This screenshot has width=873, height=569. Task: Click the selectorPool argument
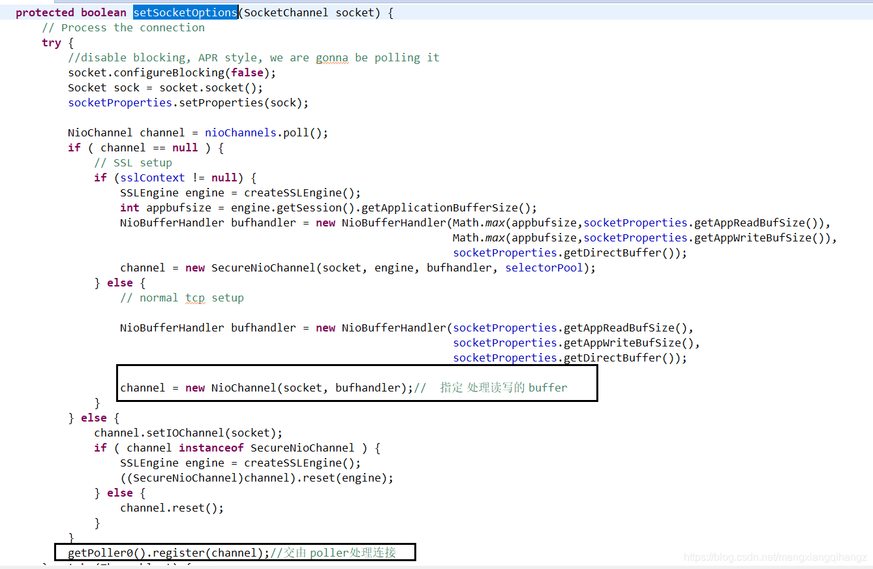(x=544, y=268)
